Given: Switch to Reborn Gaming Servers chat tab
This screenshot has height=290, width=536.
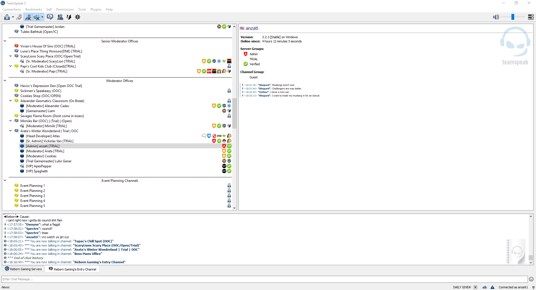Looking at the screenshot, I should 23,269.
